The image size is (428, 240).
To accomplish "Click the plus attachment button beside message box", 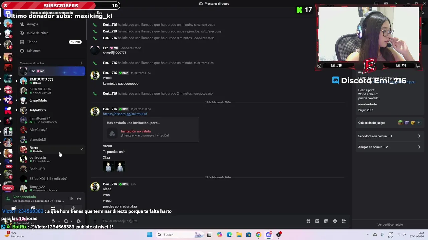I will click(x=95, y=221).
